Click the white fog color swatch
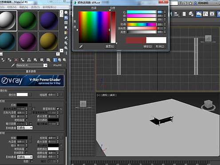 (53, 149)
